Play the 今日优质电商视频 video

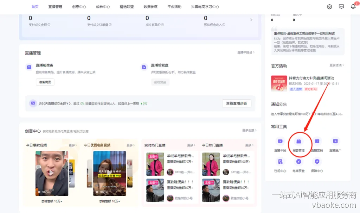pos(110,173)
